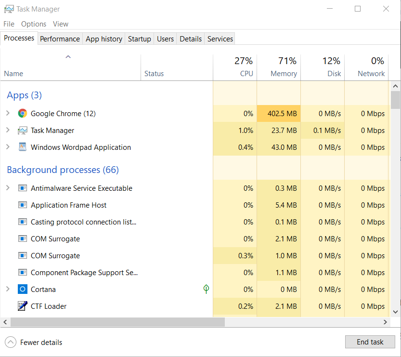
Task: Select the Background processes (66) heading
Action: pos(63,170)
